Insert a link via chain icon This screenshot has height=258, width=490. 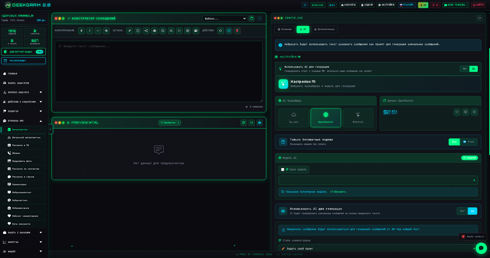coord(130,31)
